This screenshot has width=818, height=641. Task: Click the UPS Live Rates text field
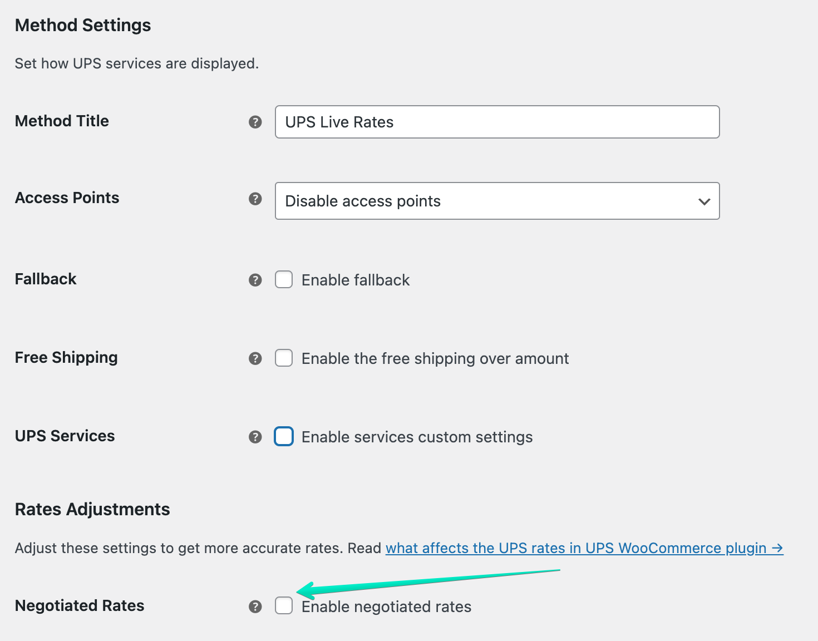(x=497, y=122)
